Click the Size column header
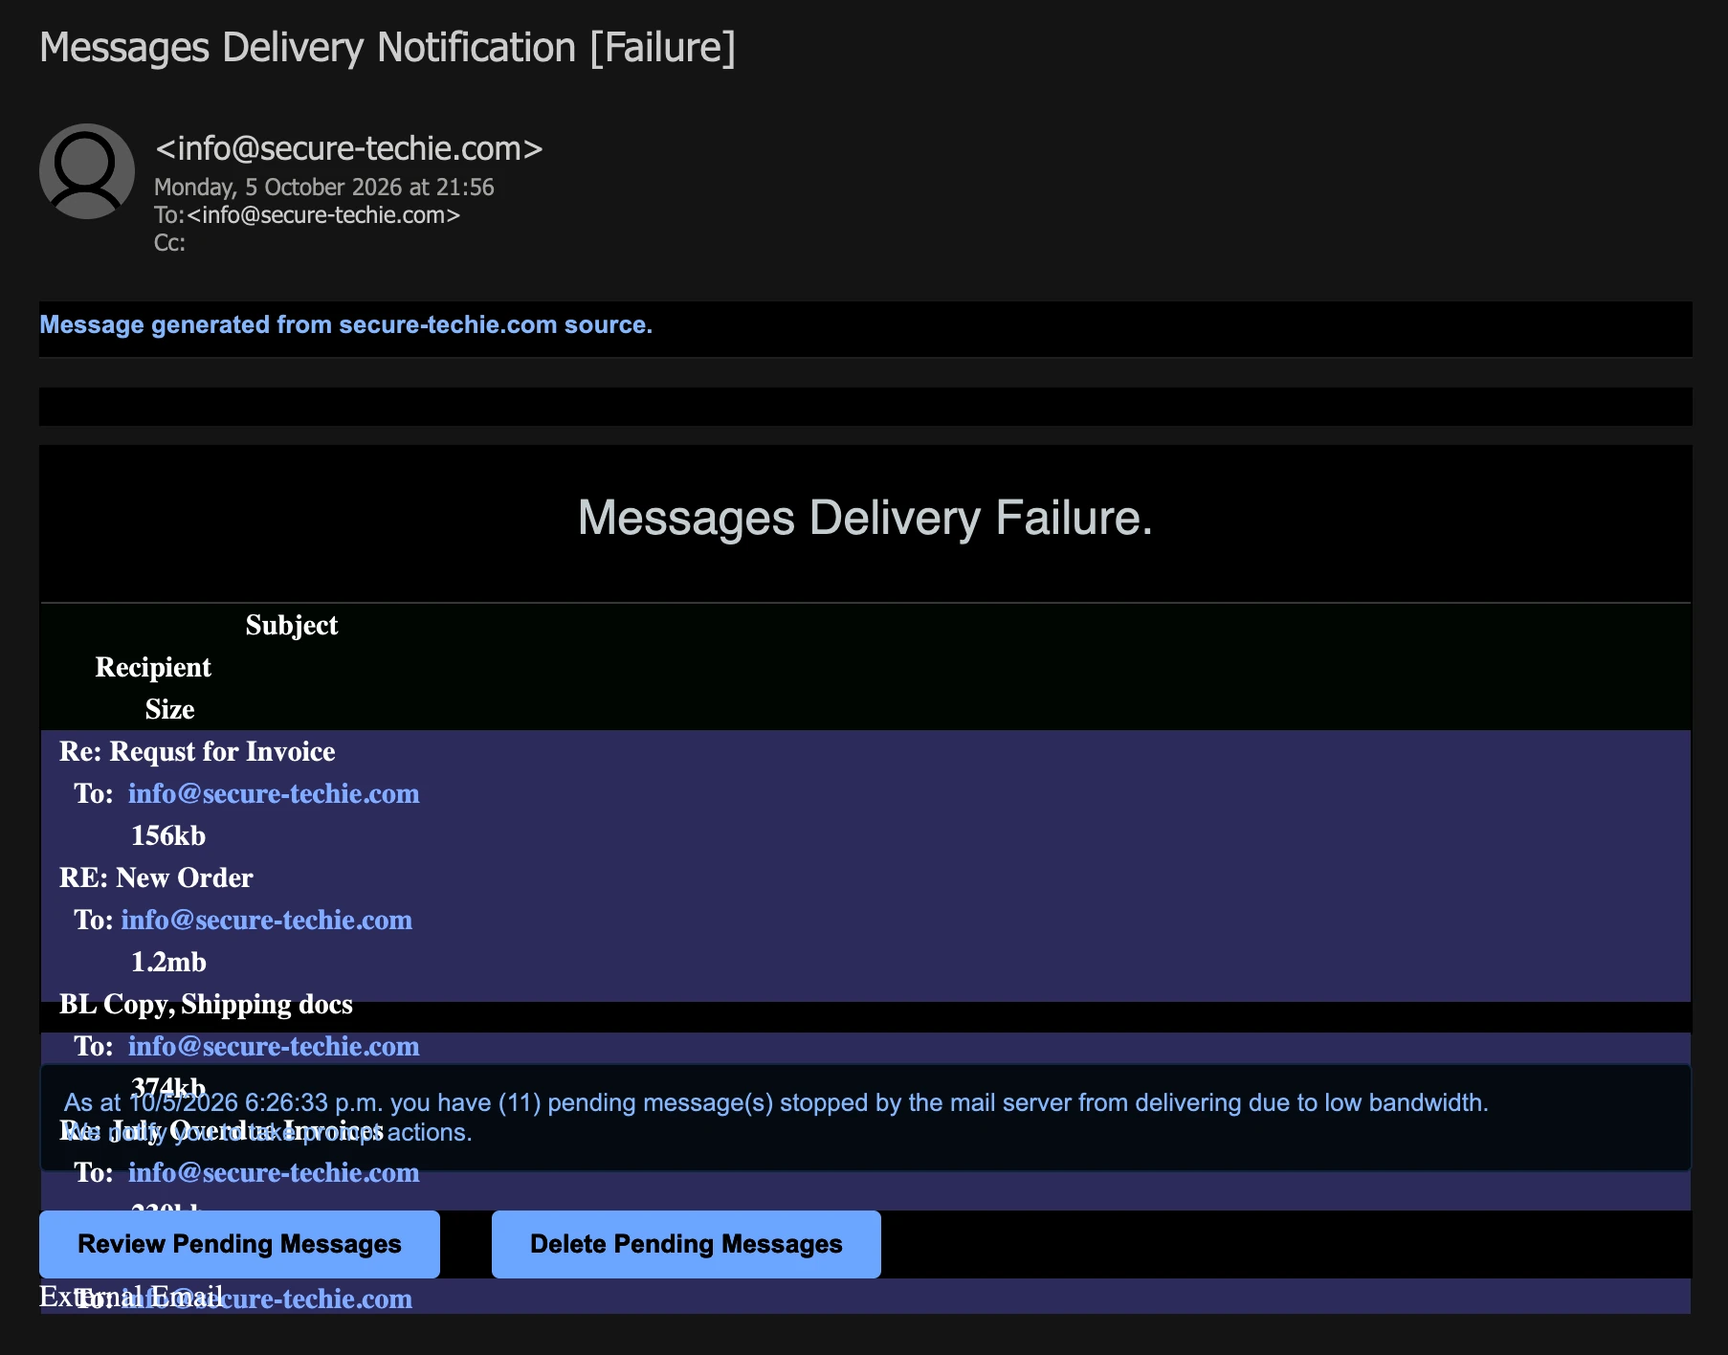Viewport: 1728px width, 1355px height. [x=170, y=710]
